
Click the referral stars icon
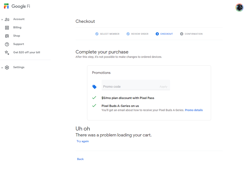[x=7, y=52]
